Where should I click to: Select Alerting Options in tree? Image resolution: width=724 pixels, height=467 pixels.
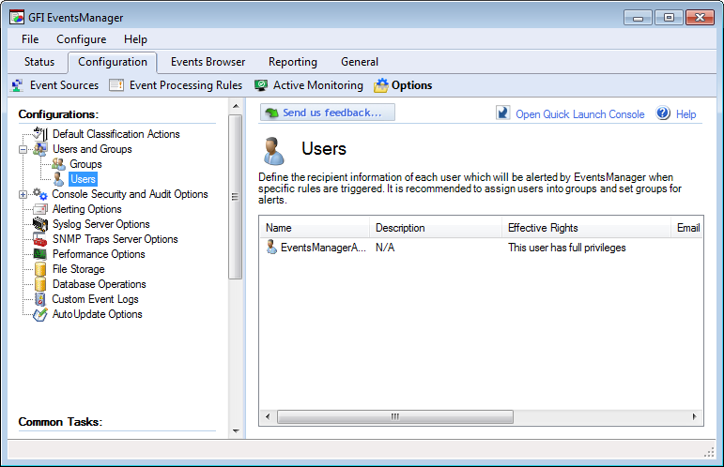coord(86,209)
